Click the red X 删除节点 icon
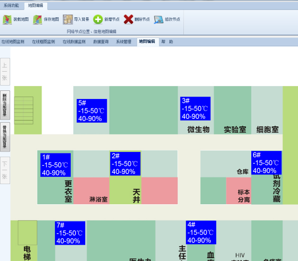 (129, 19)
